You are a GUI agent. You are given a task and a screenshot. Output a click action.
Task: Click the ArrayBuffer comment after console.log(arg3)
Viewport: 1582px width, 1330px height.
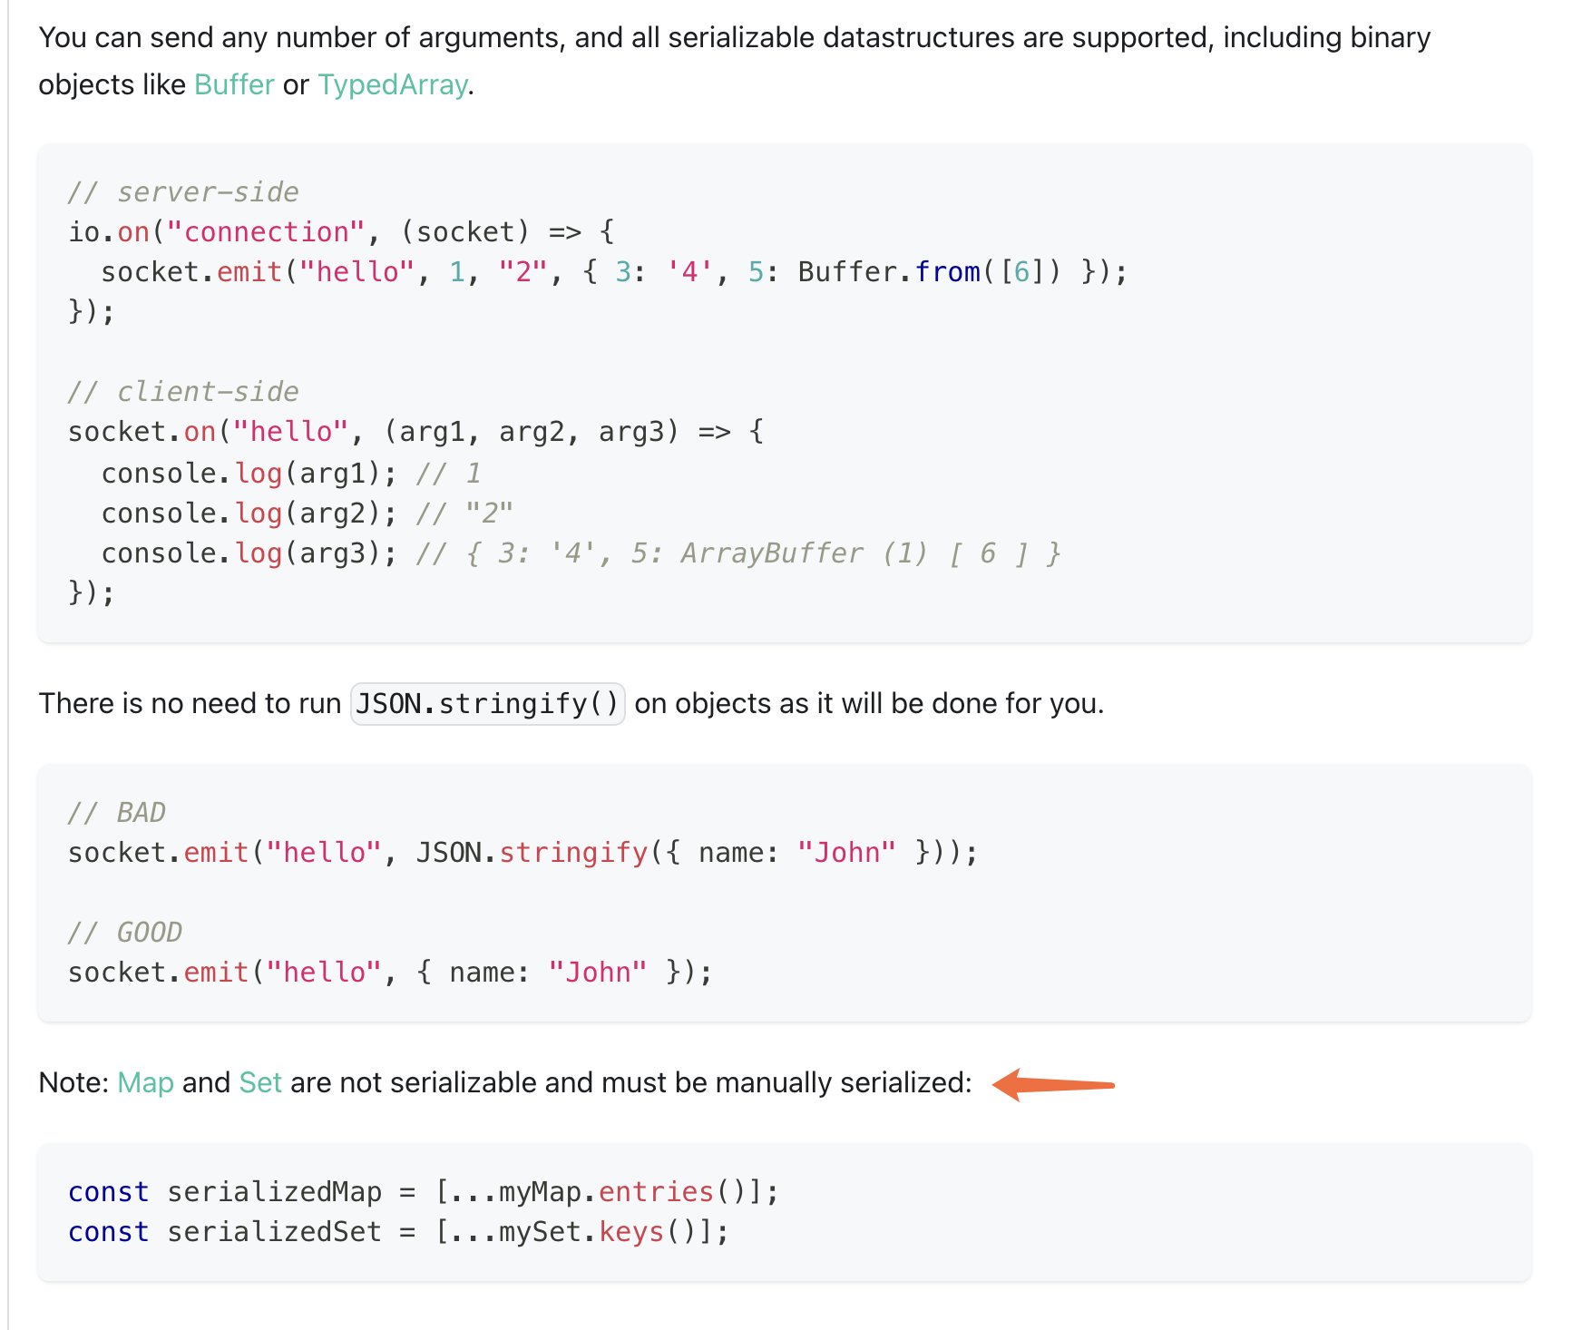tap(738, 553)
